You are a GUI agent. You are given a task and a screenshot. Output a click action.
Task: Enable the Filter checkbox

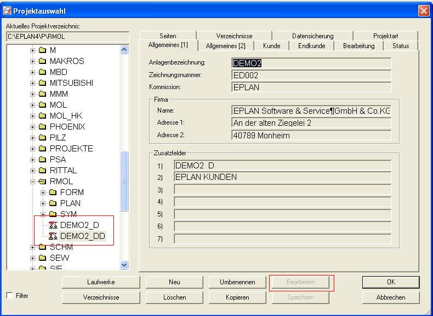(x=10, y=296)
